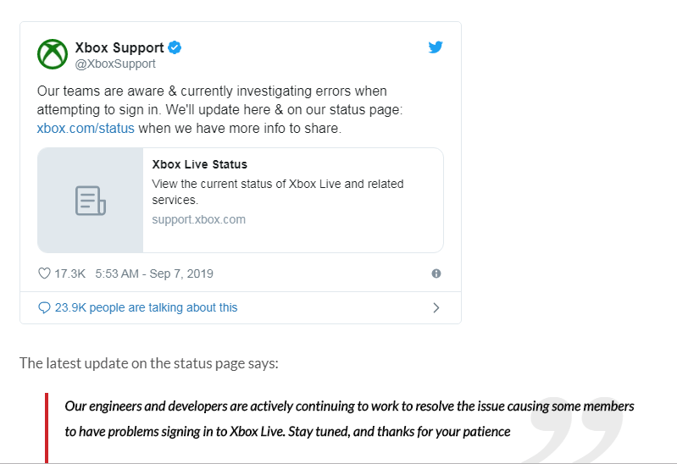The height and width of the screenshot is (464, 677).
Task: Expand conversation with the right chevron
Action: point(436,307)
